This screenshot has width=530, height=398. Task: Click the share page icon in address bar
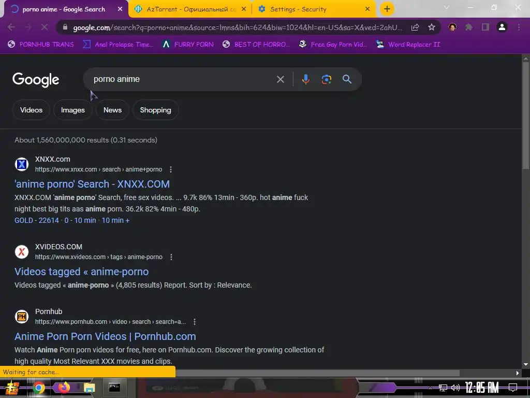pos(415,27)
